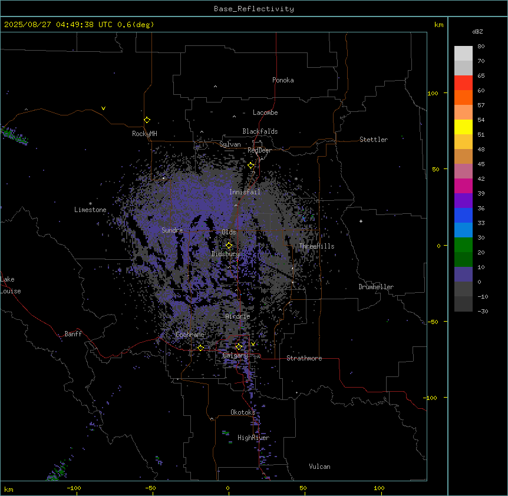Select the magenta 39–42 dBZ legend swatch
The image size is (508, 496).
tap(463, 186)
